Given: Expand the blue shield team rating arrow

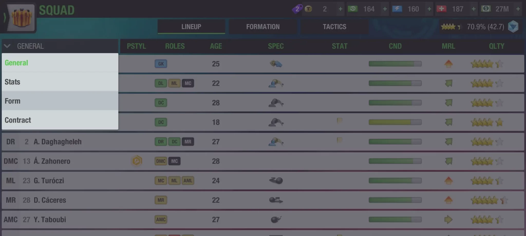Looking at the screenshot, I should point(513,27).
